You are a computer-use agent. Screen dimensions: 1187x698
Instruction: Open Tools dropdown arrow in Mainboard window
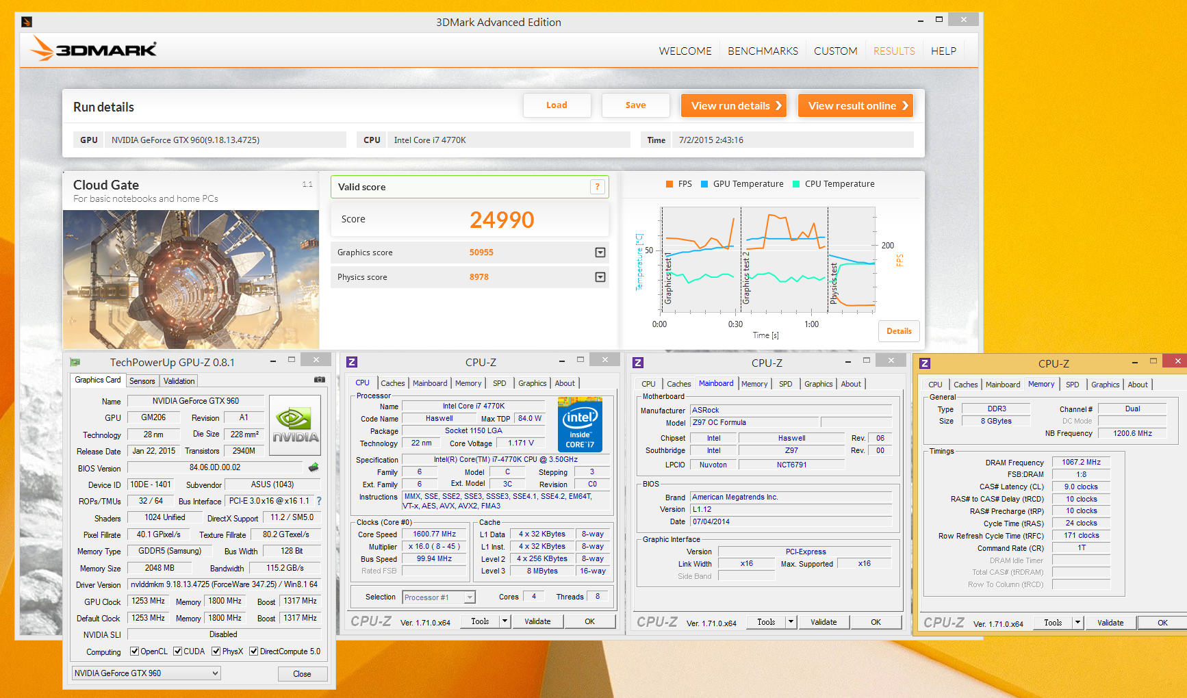point(791,622)
